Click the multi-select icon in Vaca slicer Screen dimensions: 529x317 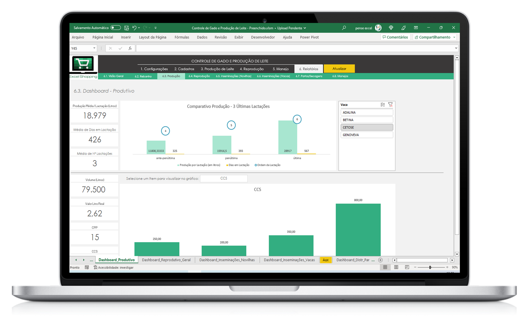pos(383,105)
